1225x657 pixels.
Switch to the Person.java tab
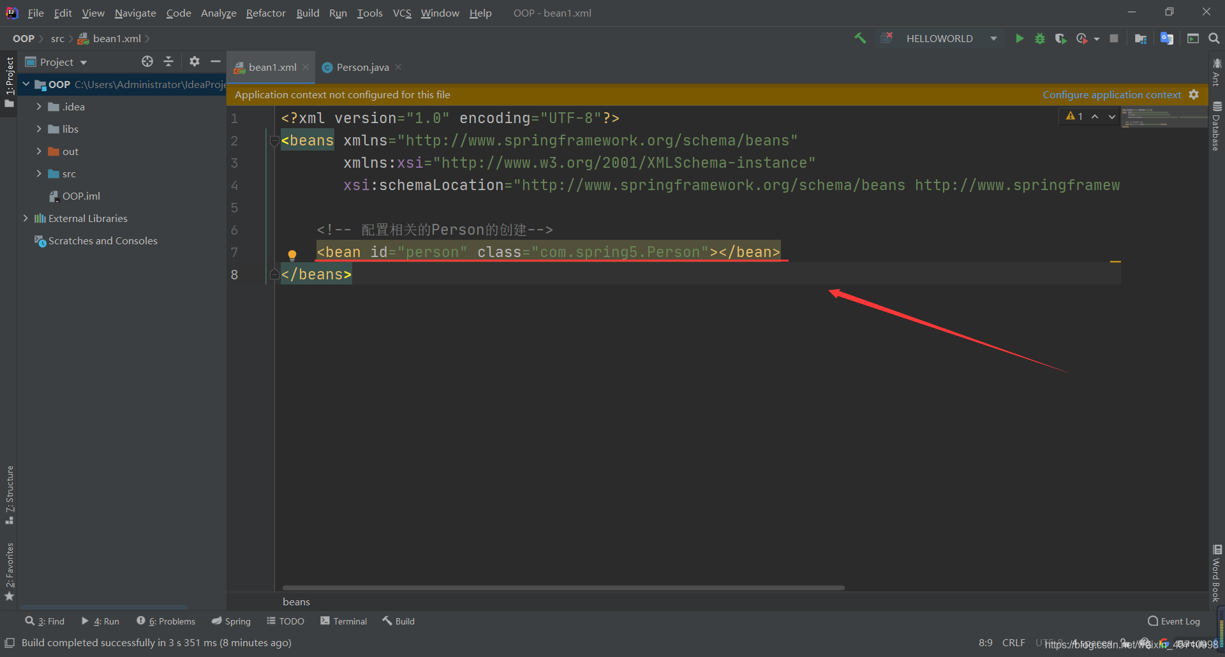[362, 67]
